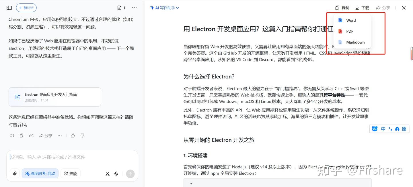Click the PDF file icon in download menu
This screenshot has height=187, width=413.
tap(340, 31)
